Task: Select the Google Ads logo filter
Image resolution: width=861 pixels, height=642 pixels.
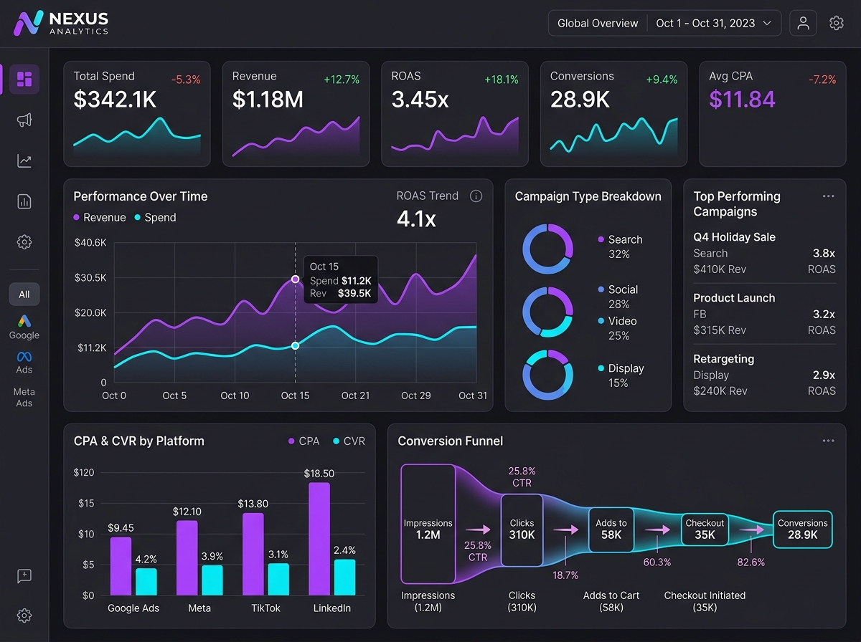Action: pyautogui.click(x=24, y=320)
